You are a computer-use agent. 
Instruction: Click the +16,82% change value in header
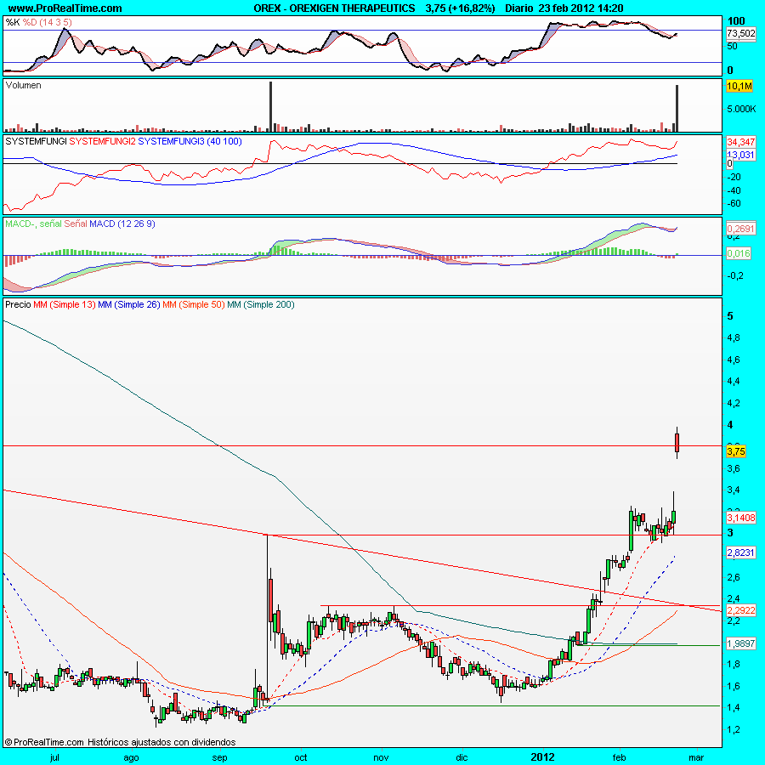(x=469, y=8)
